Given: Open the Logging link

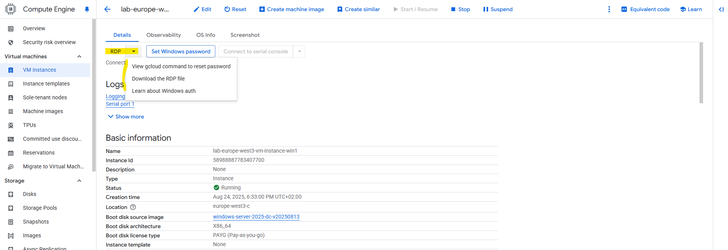Looking at the screenshot, I should (115, 96).
